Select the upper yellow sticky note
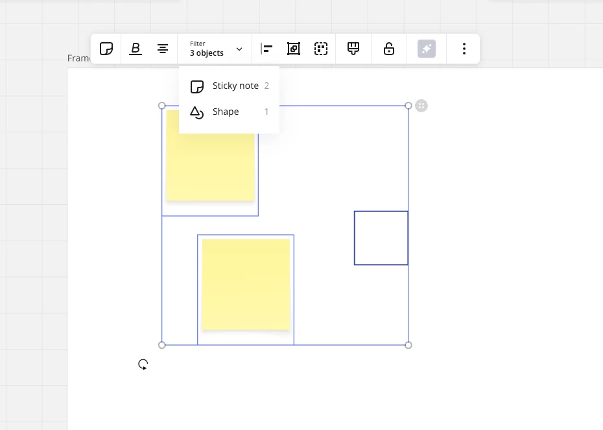 (x=210, y=167)
